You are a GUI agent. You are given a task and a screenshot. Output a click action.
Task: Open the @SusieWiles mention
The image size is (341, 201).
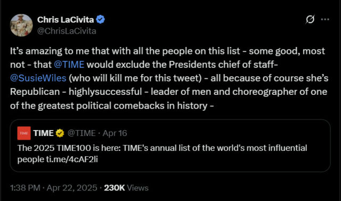pos(38,78)
